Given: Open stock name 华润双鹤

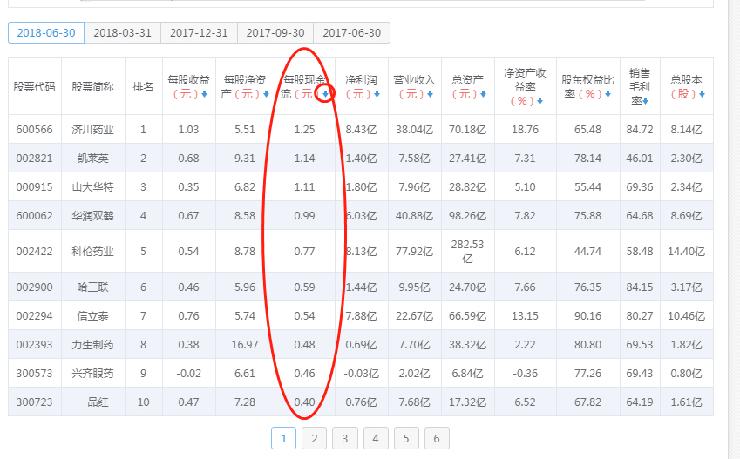Looking at the screenshot, I should [93, 216].
